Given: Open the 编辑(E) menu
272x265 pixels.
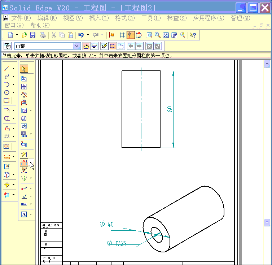Looking at the screenshot, I should (47, 18).
